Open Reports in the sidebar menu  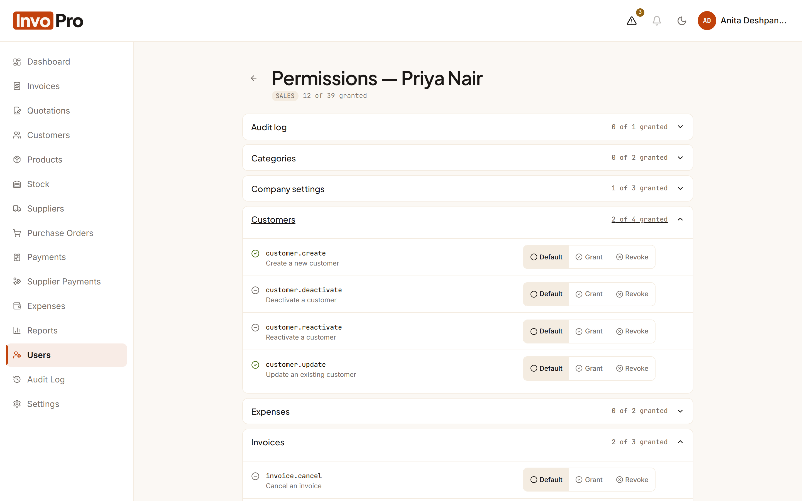pyautogui.click(x=66, y=331)
